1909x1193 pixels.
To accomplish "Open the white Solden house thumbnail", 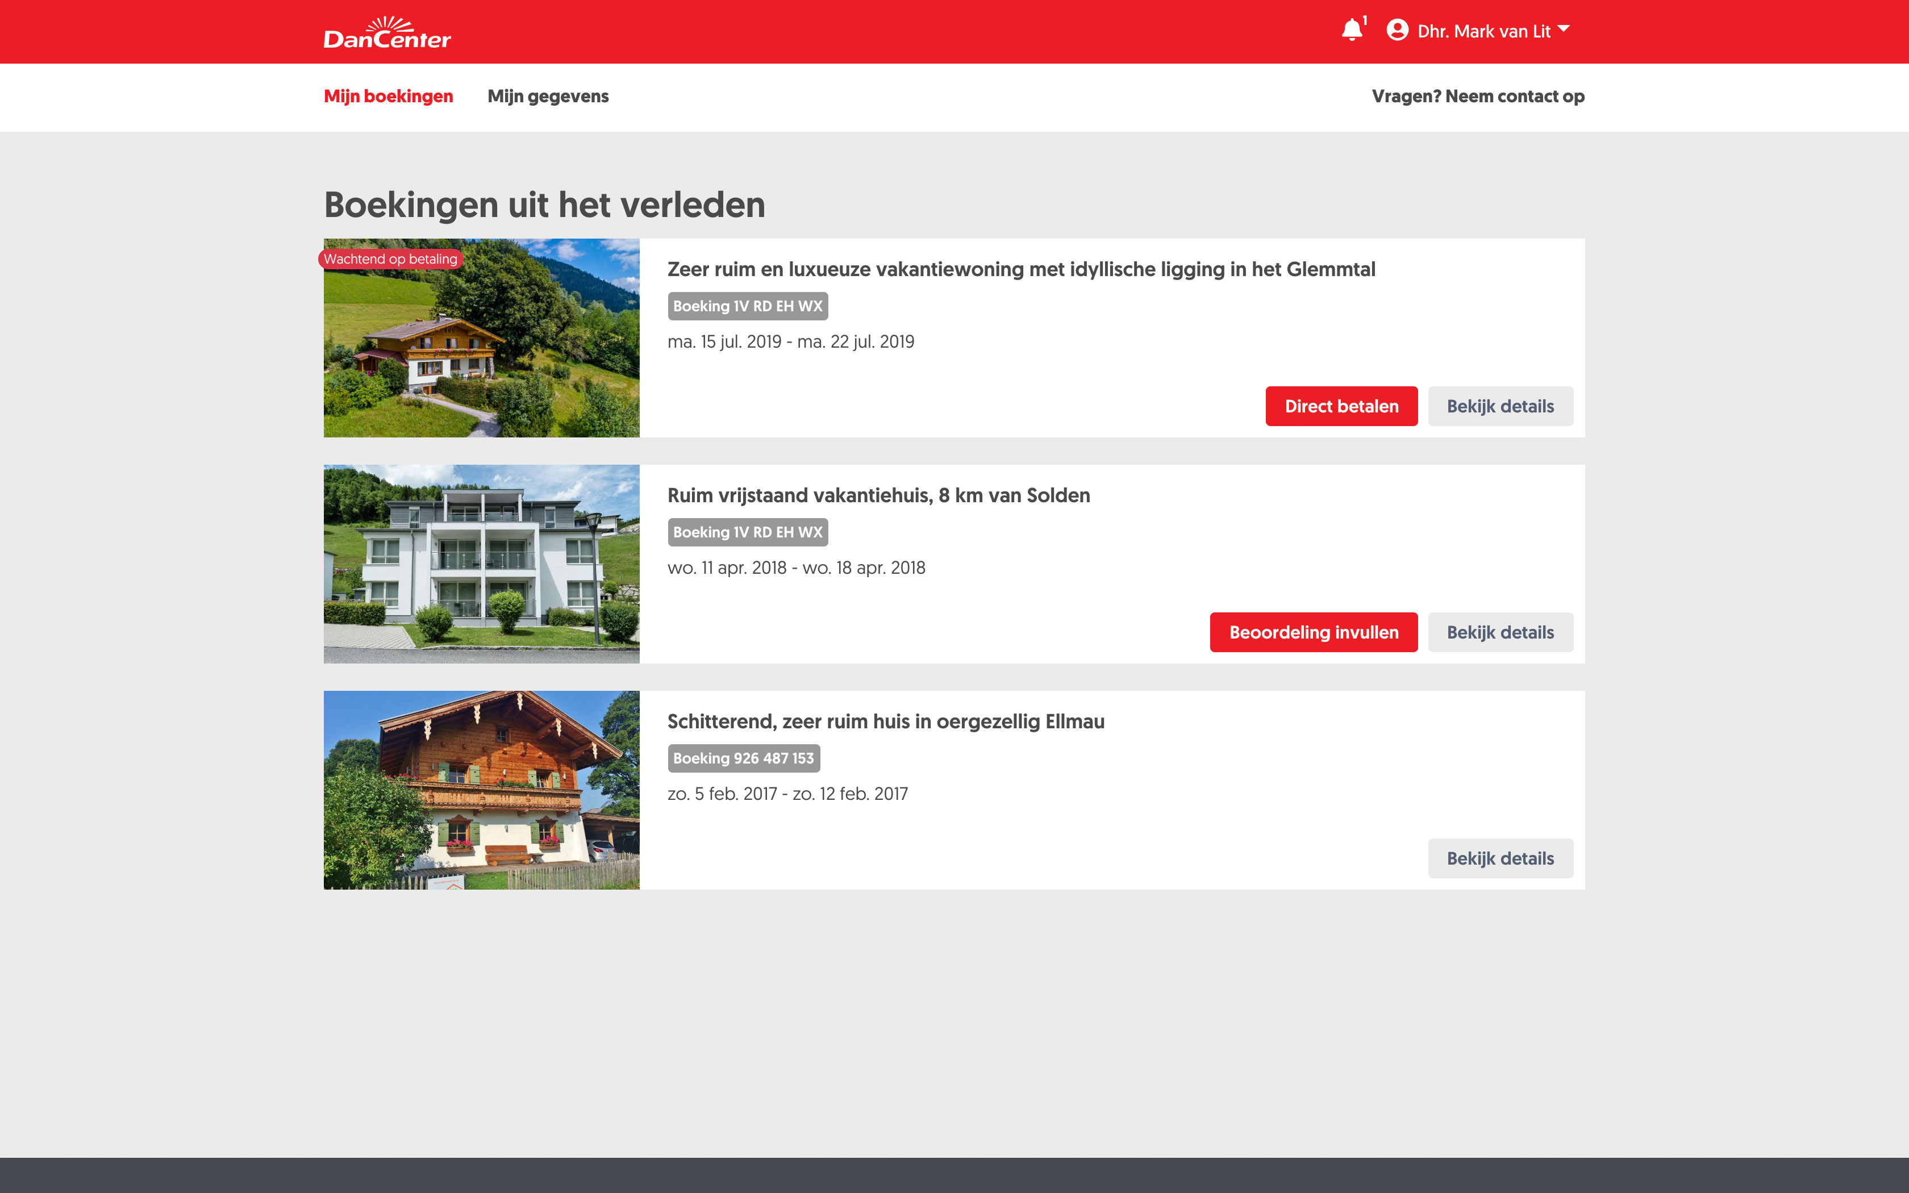I will point(481,564).
